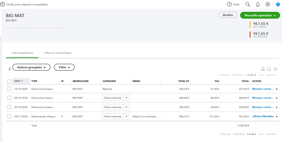This screenshot has width=282, height=142.
Task: Check the 16/12/2020 invoice row checkbox
Action: (9, 89)
